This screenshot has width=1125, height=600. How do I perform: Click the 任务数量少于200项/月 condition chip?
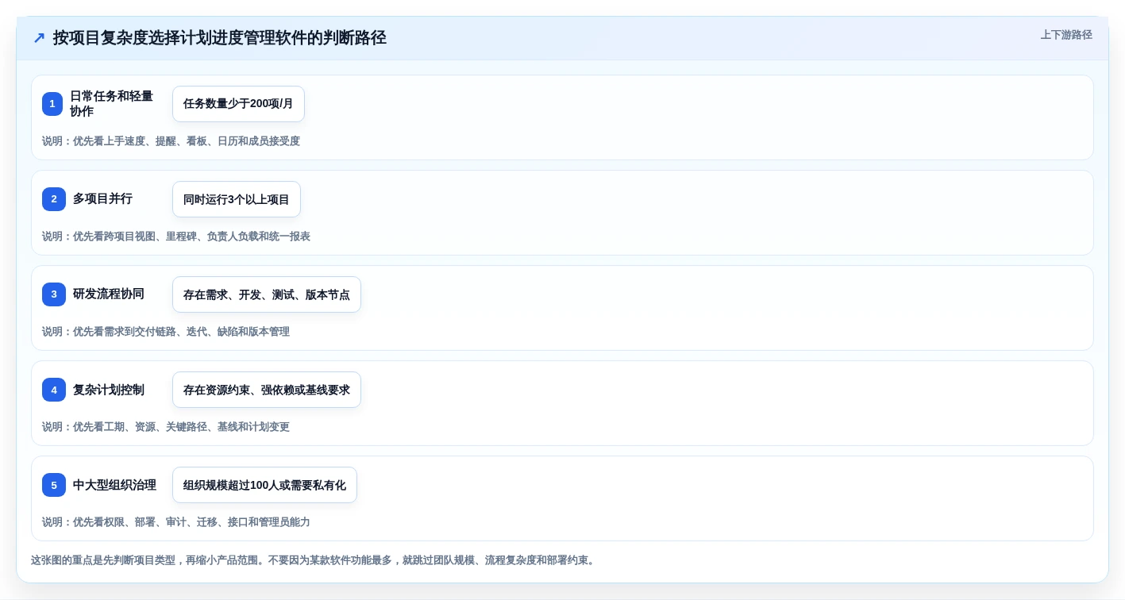point(238,104)
